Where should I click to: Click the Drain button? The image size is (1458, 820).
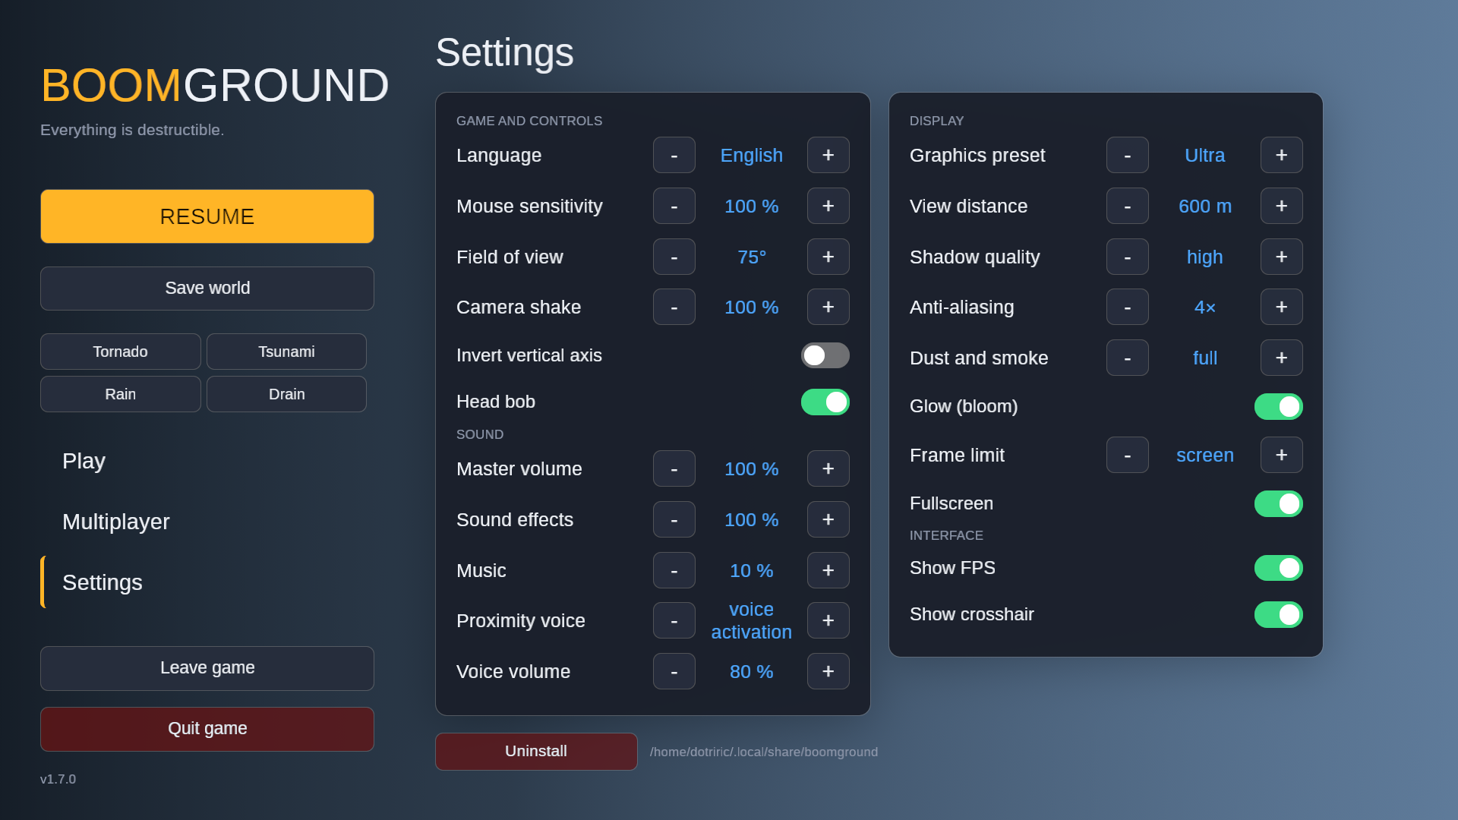(x=286, y=394)
